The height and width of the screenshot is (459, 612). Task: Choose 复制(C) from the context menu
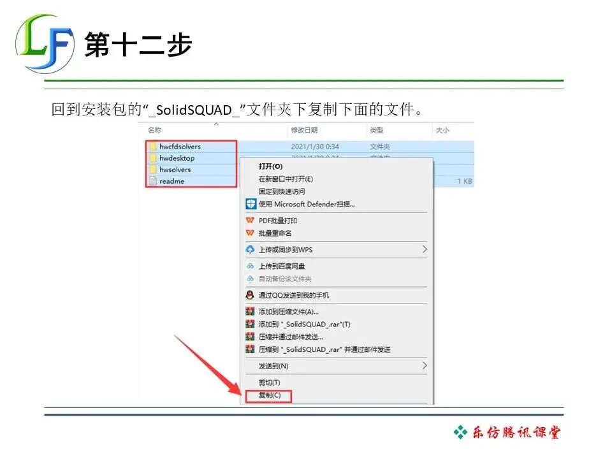click(270, 395)
